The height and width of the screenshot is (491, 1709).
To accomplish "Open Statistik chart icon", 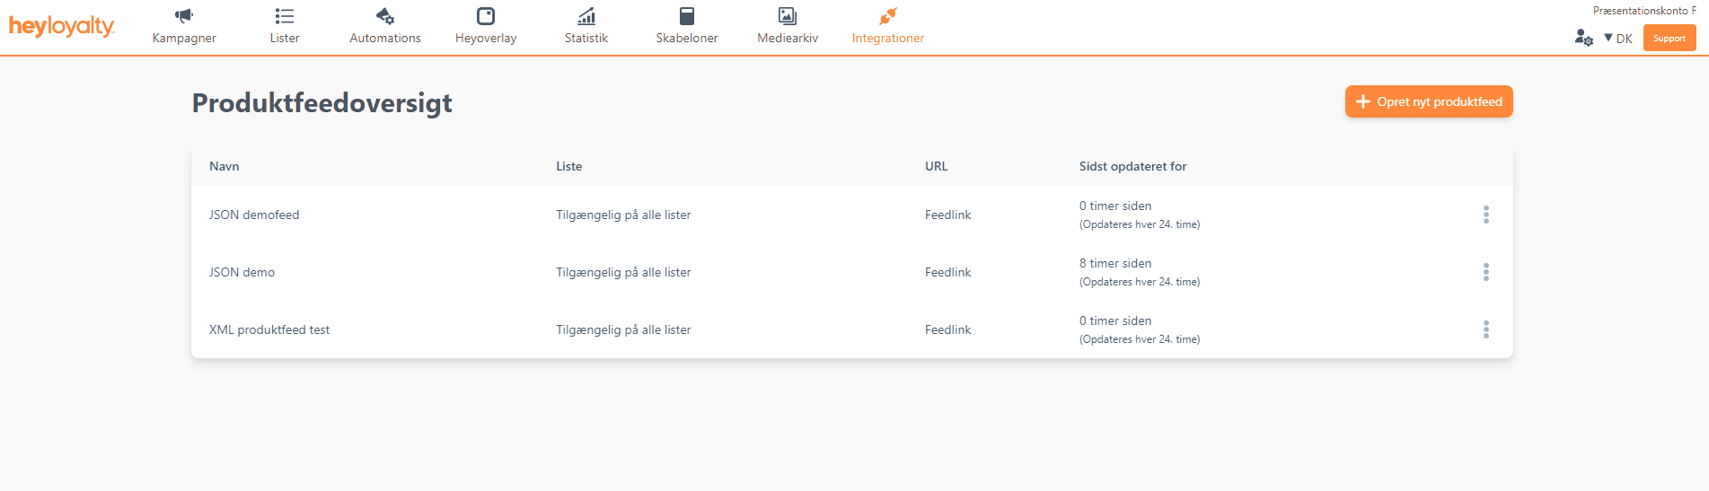I will click(586, 16).
